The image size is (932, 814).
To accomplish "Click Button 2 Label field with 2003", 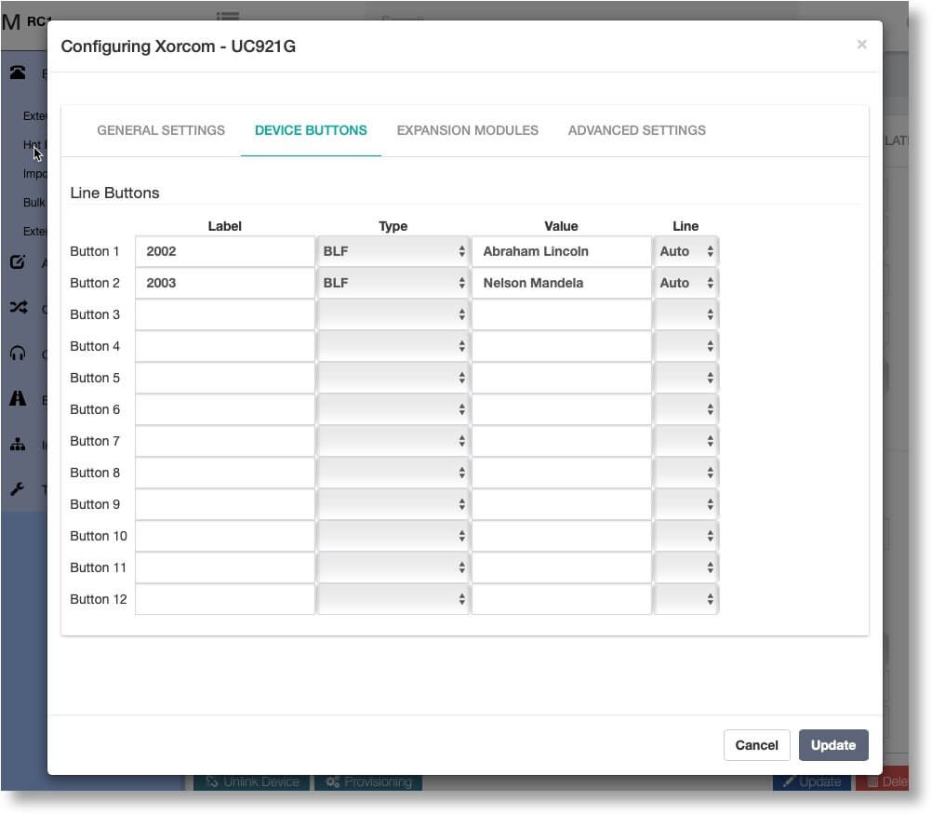I will [225, 283].
